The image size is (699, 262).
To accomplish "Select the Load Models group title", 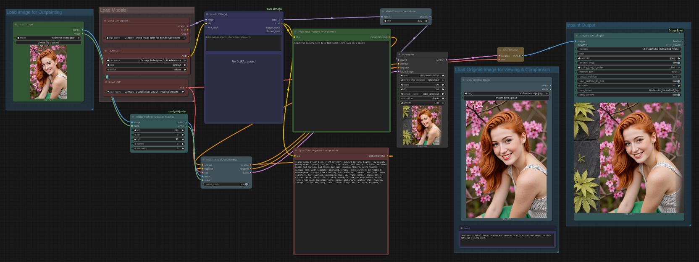I will tap(113, 10).
